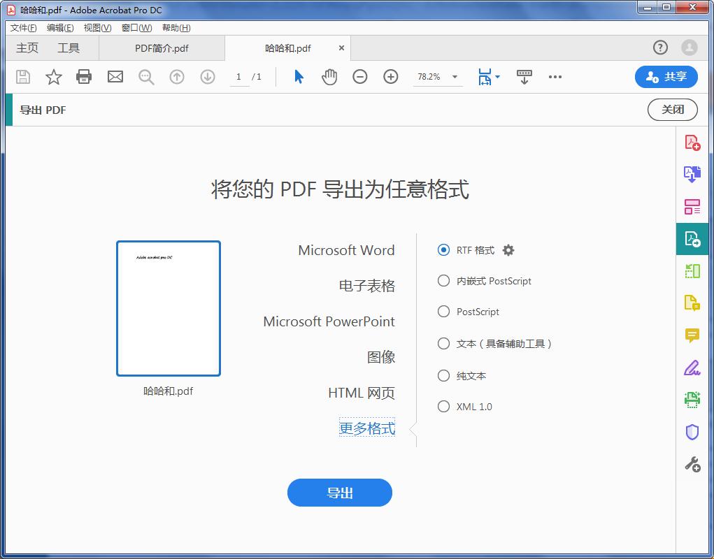Print the document using the printer icon
Viewport: 714px width, 559px height.
tap(84, 77)
